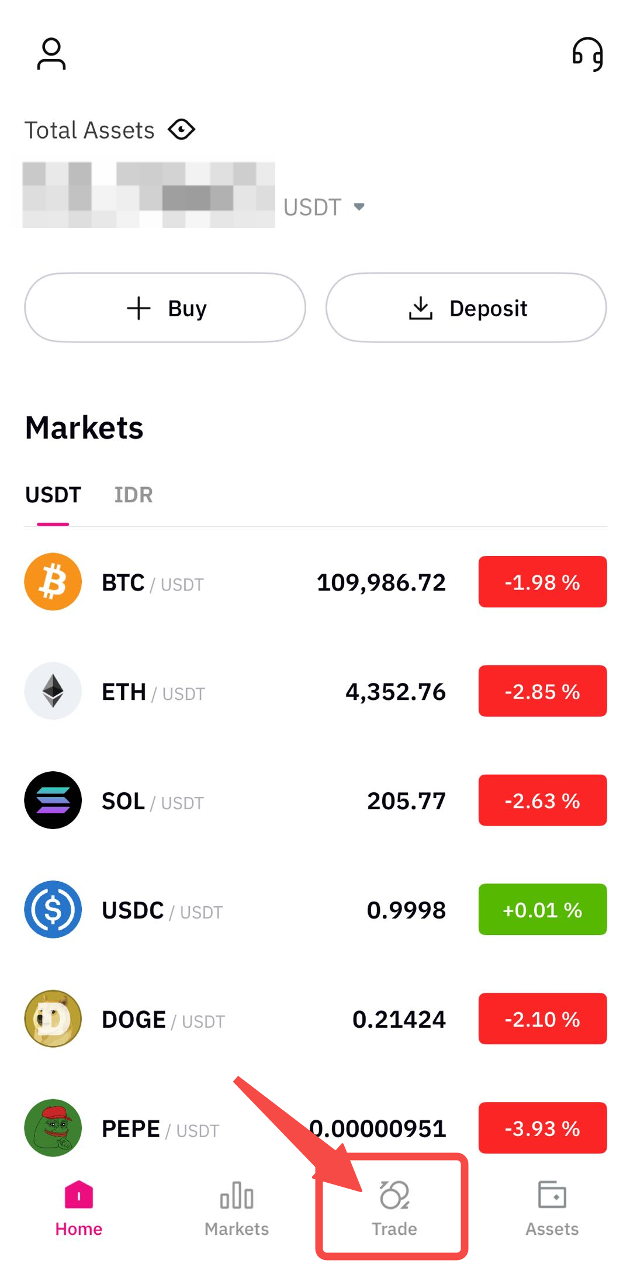630x1267 pixels.
Task: Open Markets in bottom navigation
Action: point(237,1207)
